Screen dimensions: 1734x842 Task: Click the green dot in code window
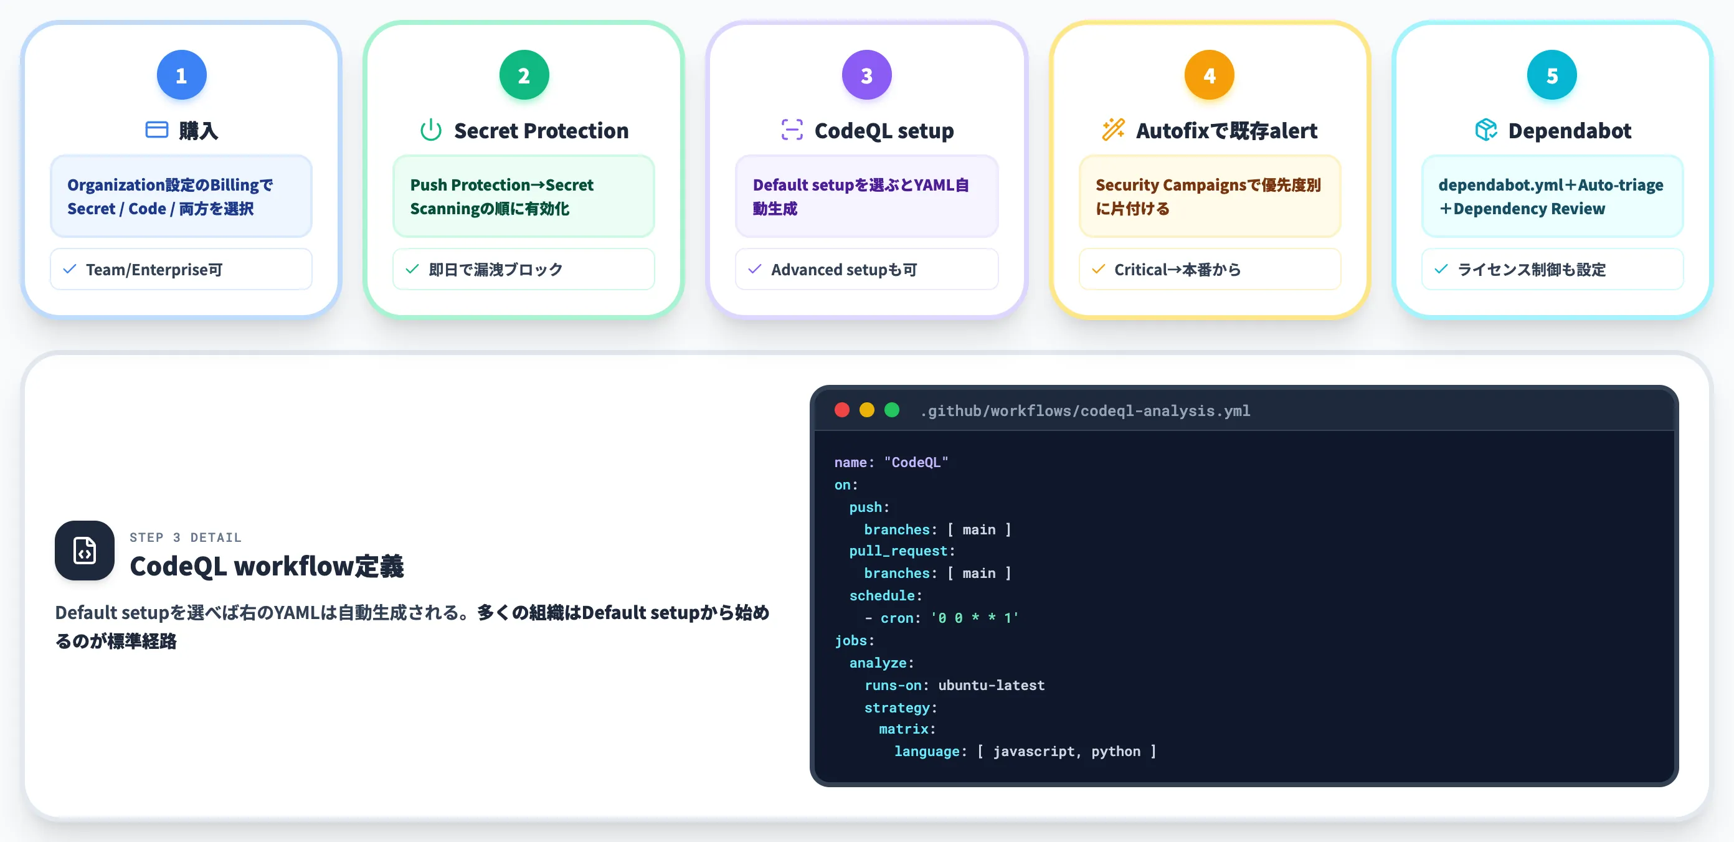tap(891, 410)
